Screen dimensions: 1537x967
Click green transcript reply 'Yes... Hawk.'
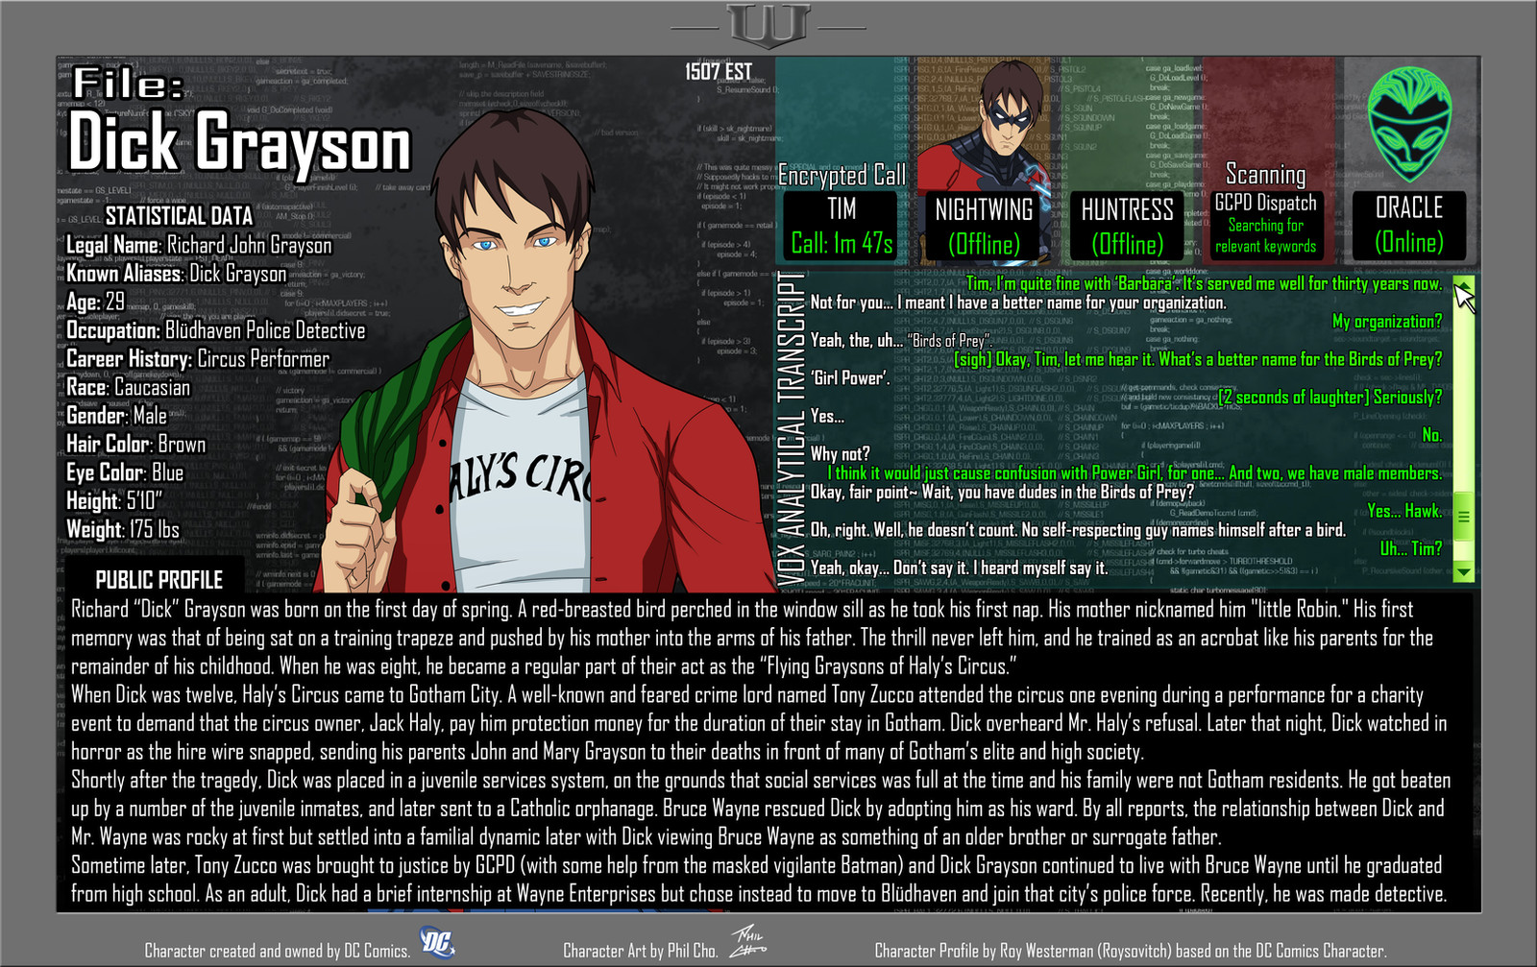1404,511
